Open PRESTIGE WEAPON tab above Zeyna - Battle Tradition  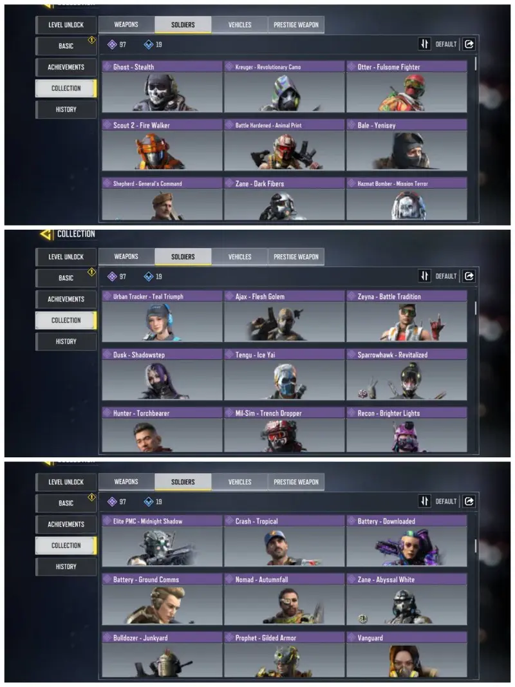pyautogui.click(x=296, y=257)
